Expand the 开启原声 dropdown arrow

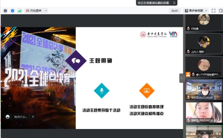(46, 11)
